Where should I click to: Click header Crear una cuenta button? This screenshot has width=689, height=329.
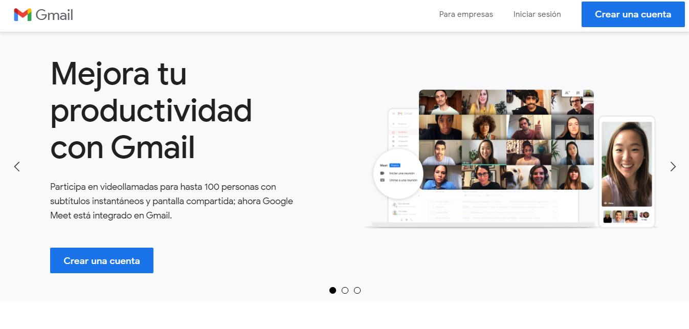[633, 14]
